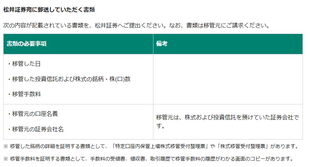
Task: Select the 書類の必要事項 column header
Action: coord(26,44)
